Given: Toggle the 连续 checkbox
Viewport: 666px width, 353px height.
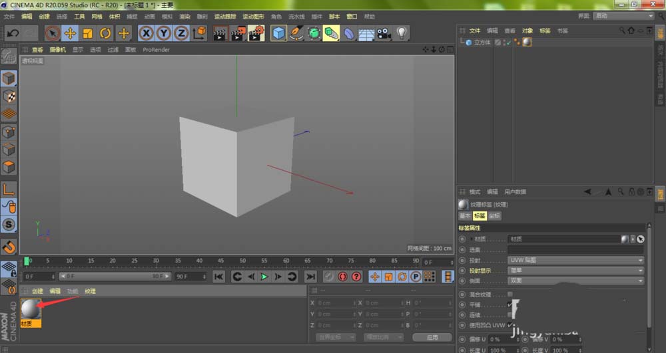Looking at the screenshot, I should coord(510,314).
